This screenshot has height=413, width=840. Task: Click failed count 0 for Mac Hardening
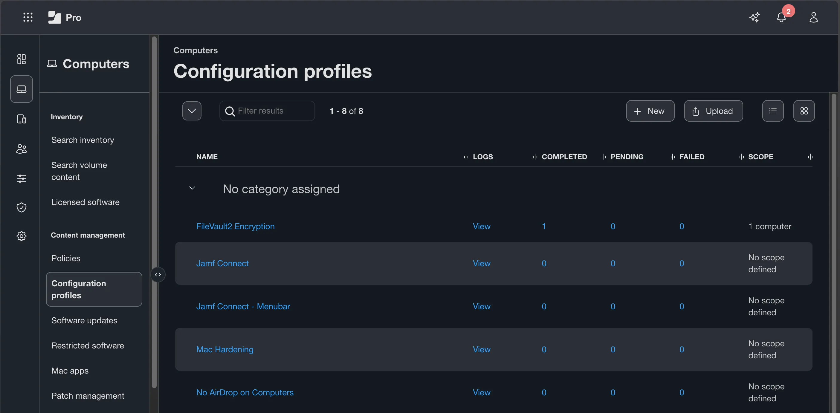682,349
